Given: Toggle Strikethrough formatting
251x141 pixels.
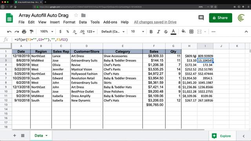Looking at the screenshot, I should pos(166,32).
